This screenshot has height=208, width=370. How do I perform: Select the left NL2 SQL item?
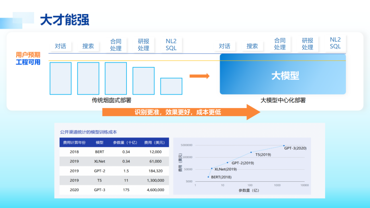tap(170, 43)
